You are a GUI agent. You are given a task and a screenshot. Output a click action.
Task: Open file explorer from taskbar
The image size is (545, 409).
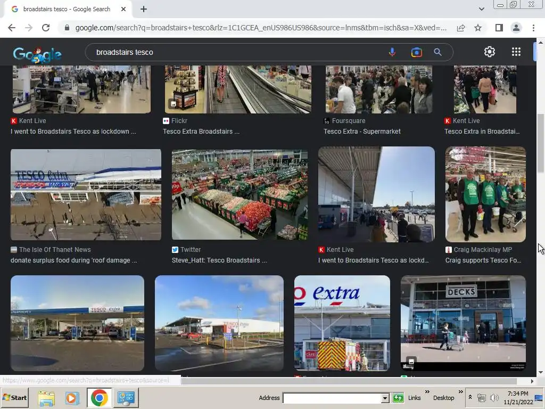point(46,397)
